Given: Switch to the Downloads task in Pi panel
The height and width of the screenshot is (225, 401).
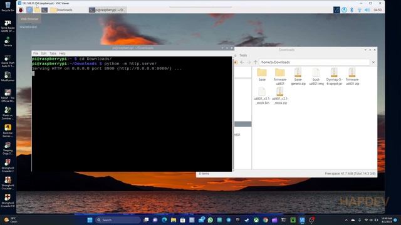Looking at the screenshot, I should (x=61, y=10).
